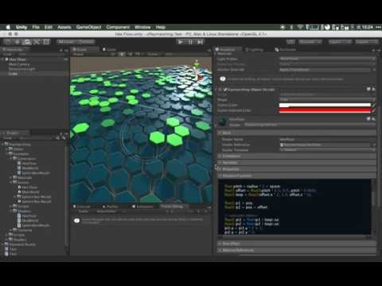The height and width of the screenshot is (286, 382).
Task: Select Main Camera in Hierarchy
Action: 19,64
